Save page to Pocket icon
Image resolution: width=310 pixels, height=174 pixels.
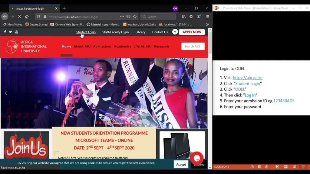(x=128, y=17)
